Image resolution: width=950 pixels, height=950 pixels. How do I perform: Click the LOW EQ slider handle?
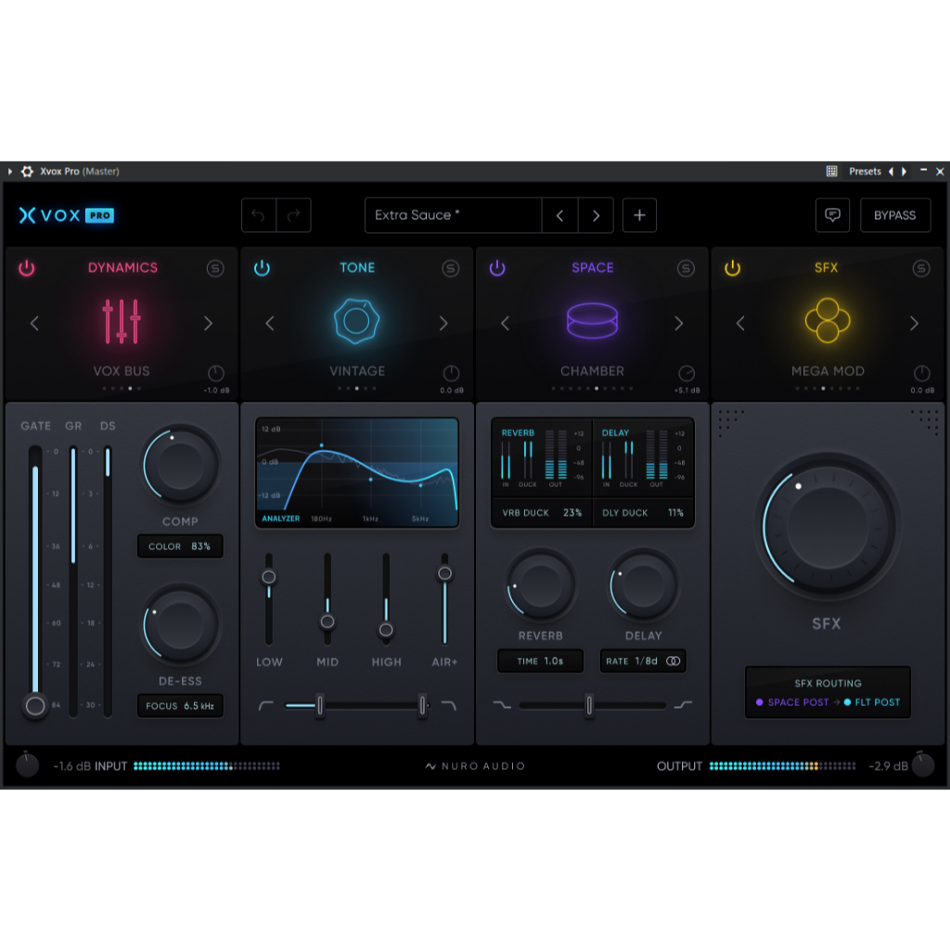pyautogui.click(x=269, y=577)
